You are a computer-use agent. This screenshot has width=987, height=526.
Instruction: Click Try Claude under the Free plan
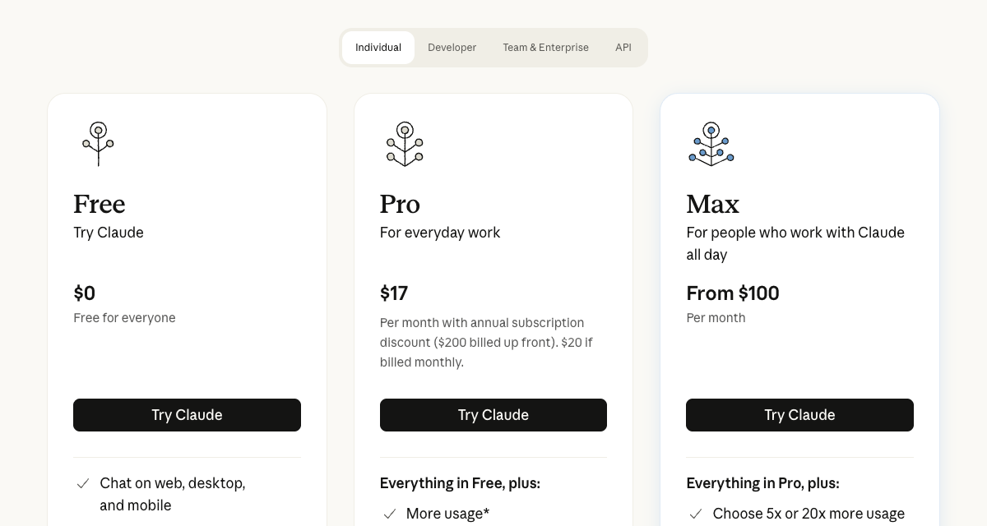point(187,415)
